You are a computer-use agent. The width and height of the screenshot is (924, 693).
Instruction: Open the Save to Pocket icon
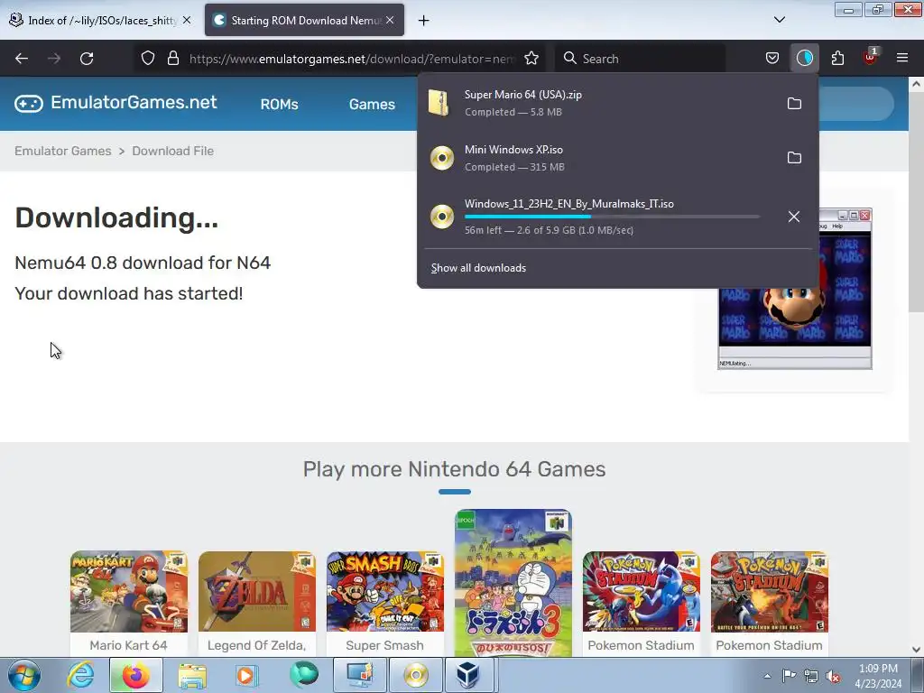coord(772,59)
